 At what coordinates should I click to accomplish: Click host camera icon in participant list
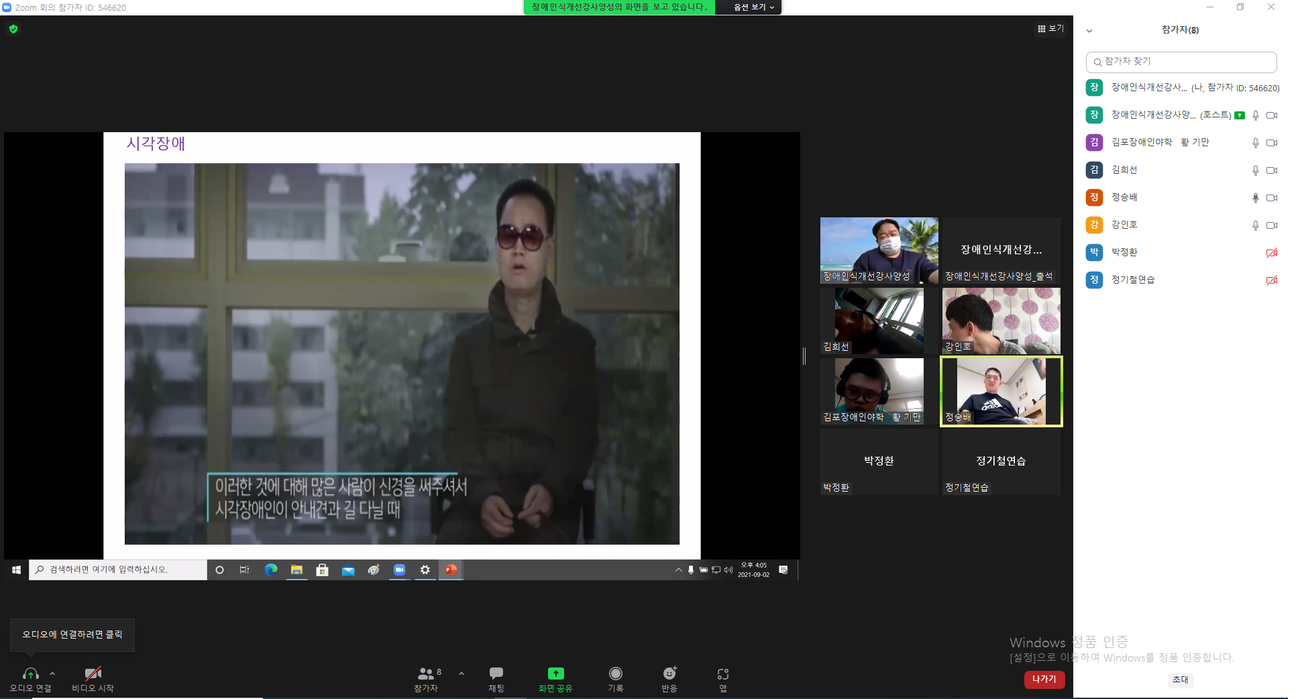coord(1272,115)
